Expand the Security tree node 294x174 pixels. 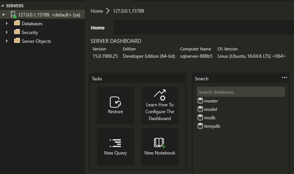coord(7,32)
